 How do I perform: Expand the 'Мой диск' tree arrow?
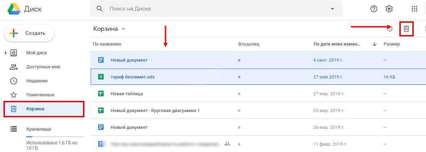point(5,53)
